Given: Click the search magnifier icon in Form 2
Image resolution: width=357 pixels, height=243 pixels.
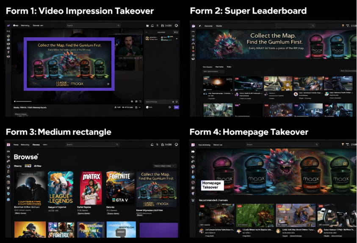Looking at the screenshot, I should click(313, 26).
